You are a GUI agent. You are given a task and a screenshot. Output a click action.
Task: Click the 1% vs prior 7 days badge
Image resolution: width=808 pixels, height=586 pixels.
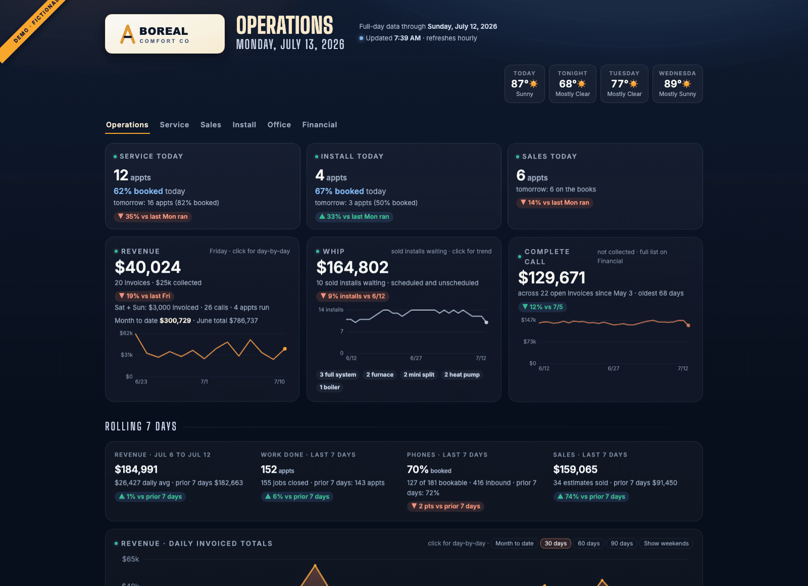point(150,497)
